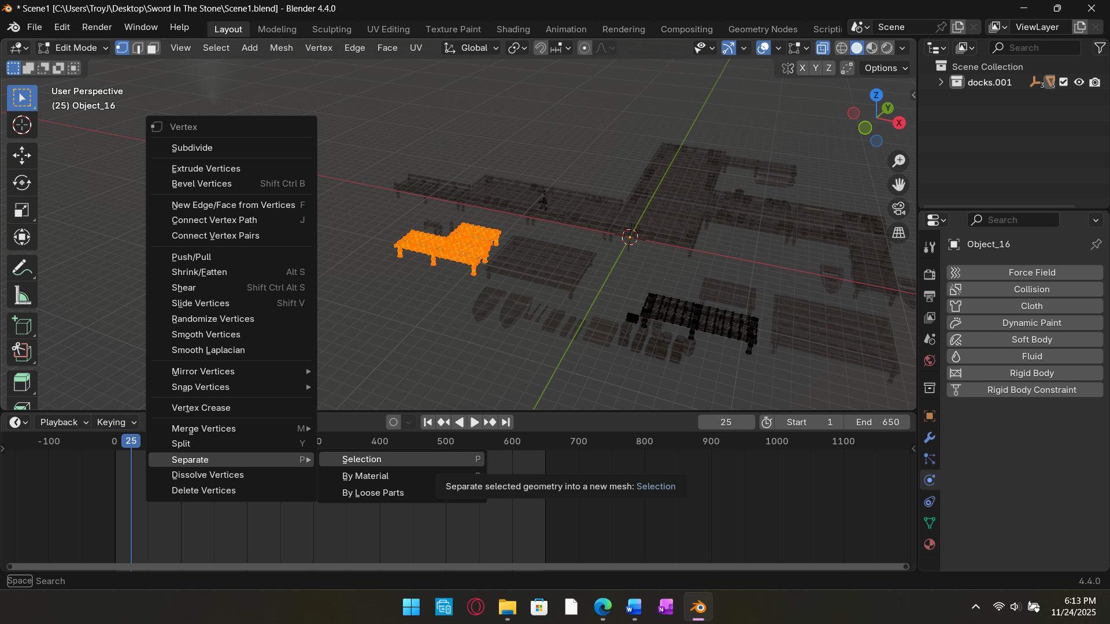1110x624 pixels.
Task: Hide docks.001 collection in viewport
Action: (x=1079, y=82)
